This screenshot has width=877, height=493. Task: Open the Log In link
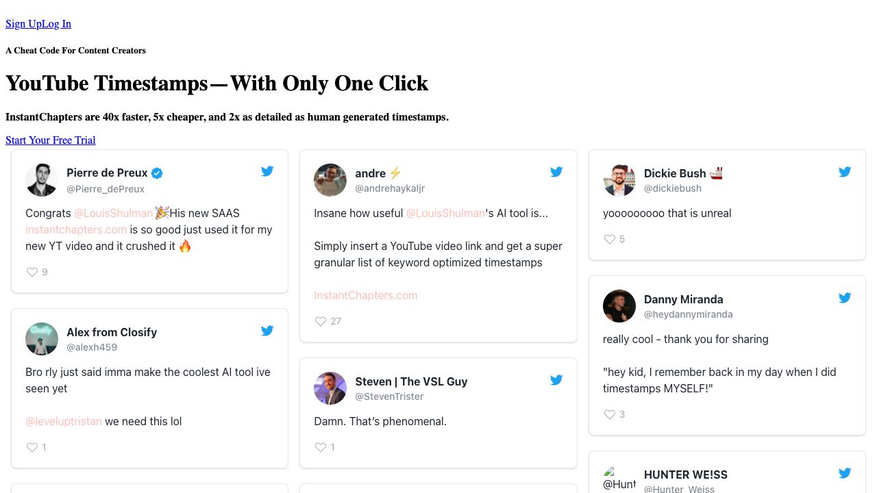pyautogui.click(x=56, y=24)
